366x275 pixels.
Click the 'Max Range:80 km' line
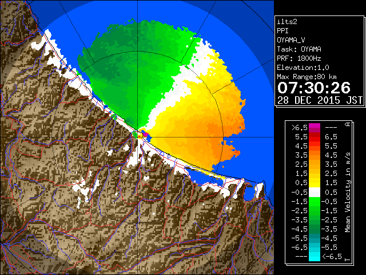pos(307,77)
